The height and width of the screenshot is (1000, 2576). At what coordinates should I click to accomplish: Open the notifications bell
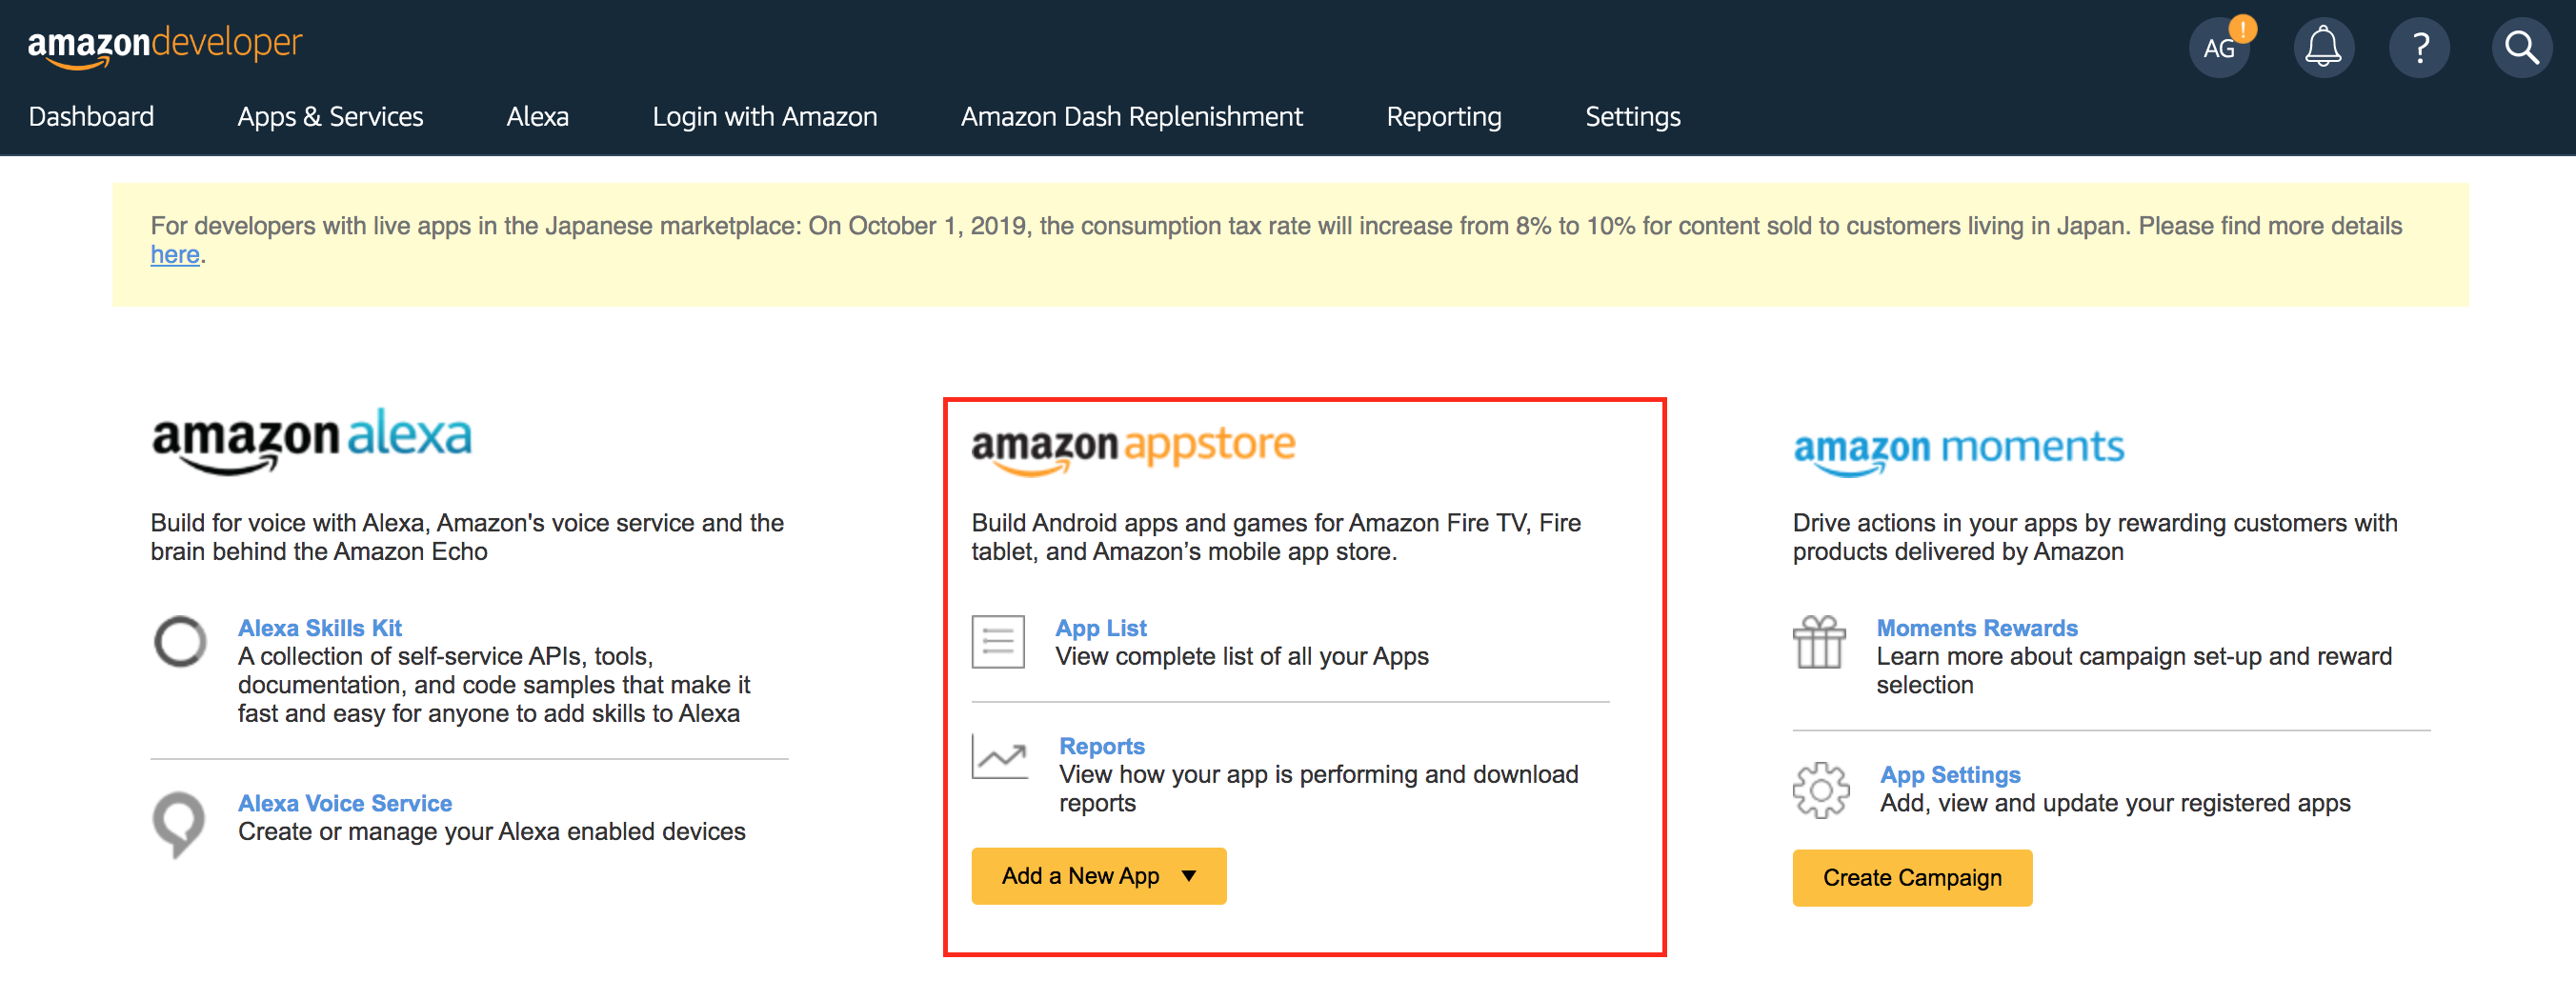click(x=2323, y=47)
